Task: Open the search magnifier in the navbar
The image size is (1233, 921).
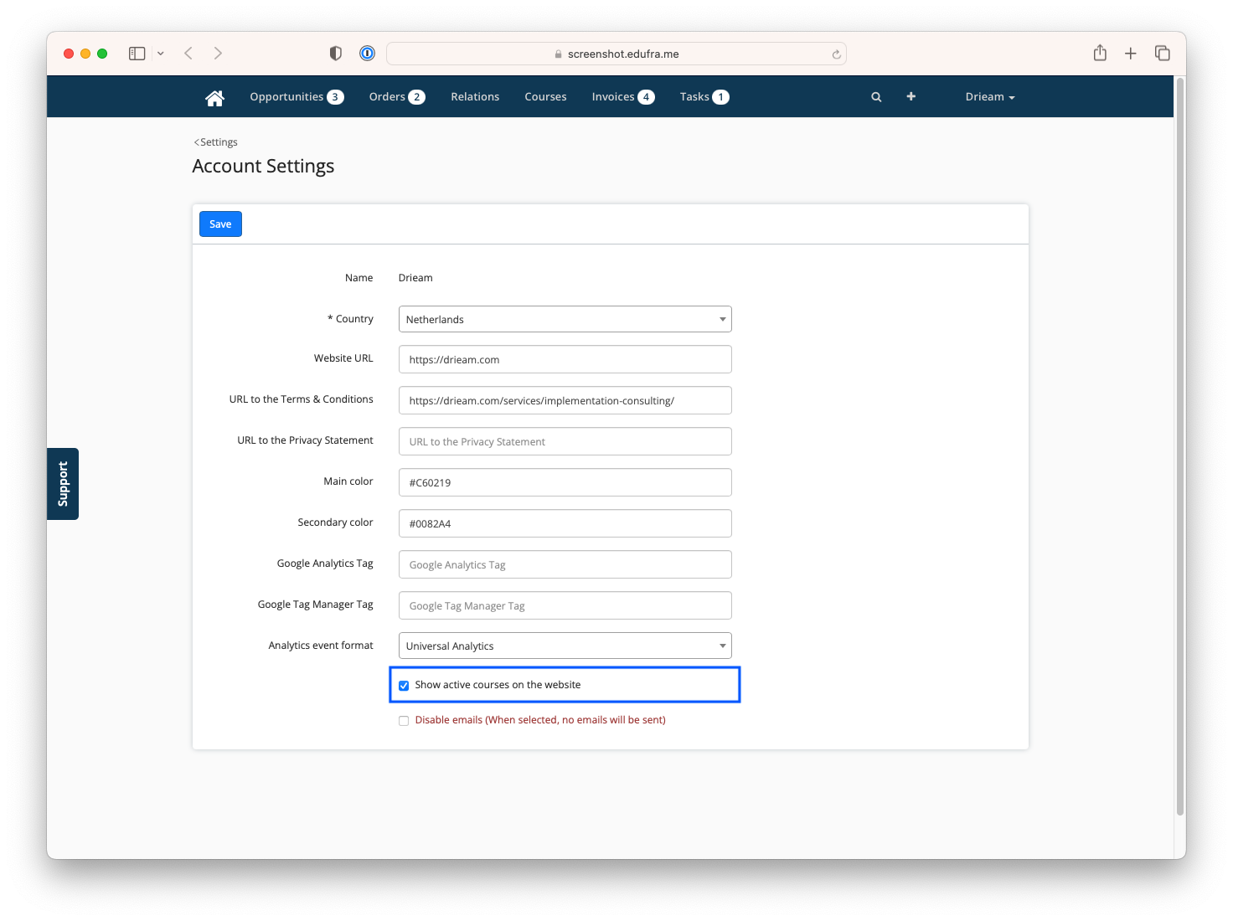Action: point(876,97)
